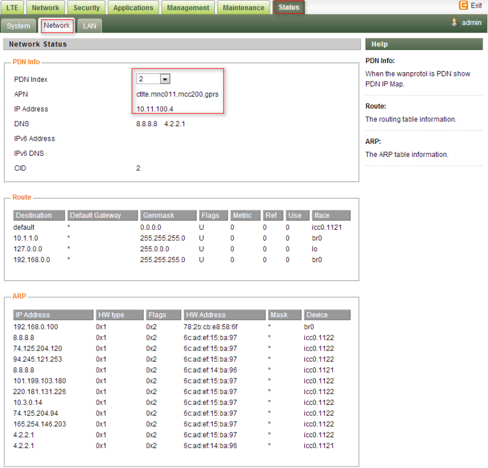Click the Default Gateway column header
This screenshot has height=468, width=488.
(x=103, y=215)
